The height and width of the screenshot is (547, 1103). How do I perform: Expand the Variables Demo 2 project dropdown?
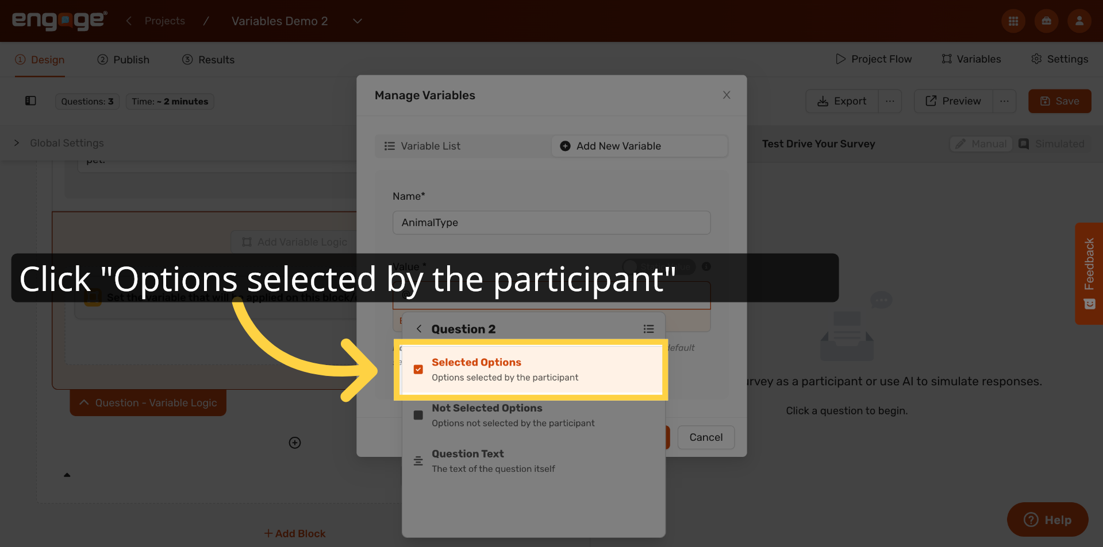pos(357,21)
